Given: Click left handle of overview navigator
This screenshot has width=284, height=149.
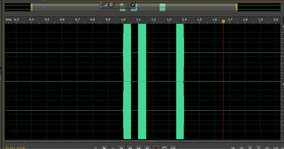Looking at the screenshot, I should tap(32, 7).
